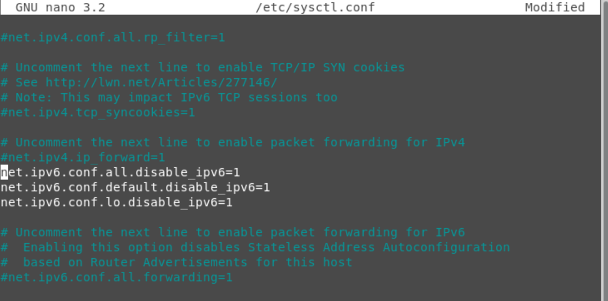Click the nano title bar filename /etc/sysctl.conf

tap(315, 7)
